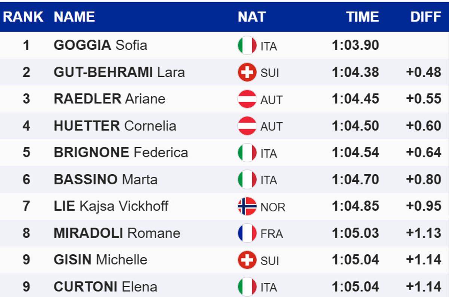The height and width of the screenshot is (297, 449).
Task: Click the Norwegian flag beside Lie Kajsa
Action: 247,206
